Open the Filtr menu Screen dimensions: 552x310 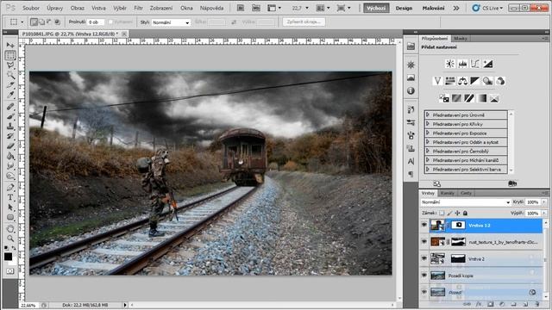[x=138, y=8]
